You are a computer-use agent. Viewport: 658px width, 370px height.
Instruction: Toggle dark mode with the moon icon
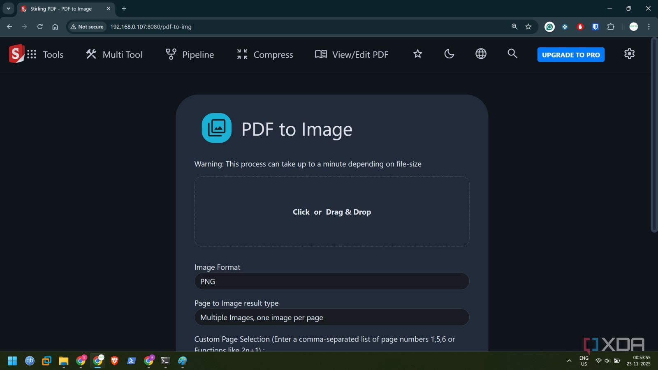(x=449, y=54)
